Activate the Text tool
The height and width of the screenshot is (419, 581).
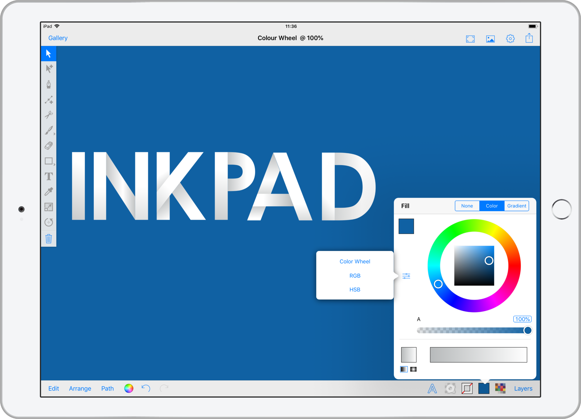pos(49,176)
